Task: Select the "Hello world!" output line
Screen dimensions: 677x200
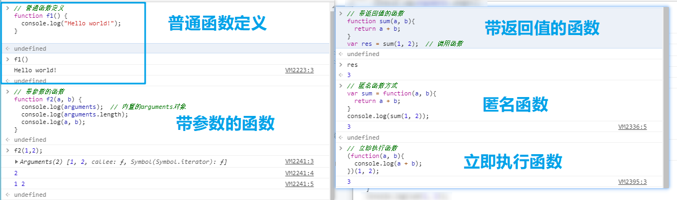Action: point(35,70)
